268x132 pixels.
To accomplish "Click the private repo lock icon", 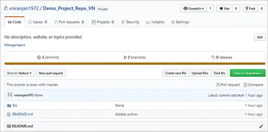I will pyautogui.click(x=6, y=8).
